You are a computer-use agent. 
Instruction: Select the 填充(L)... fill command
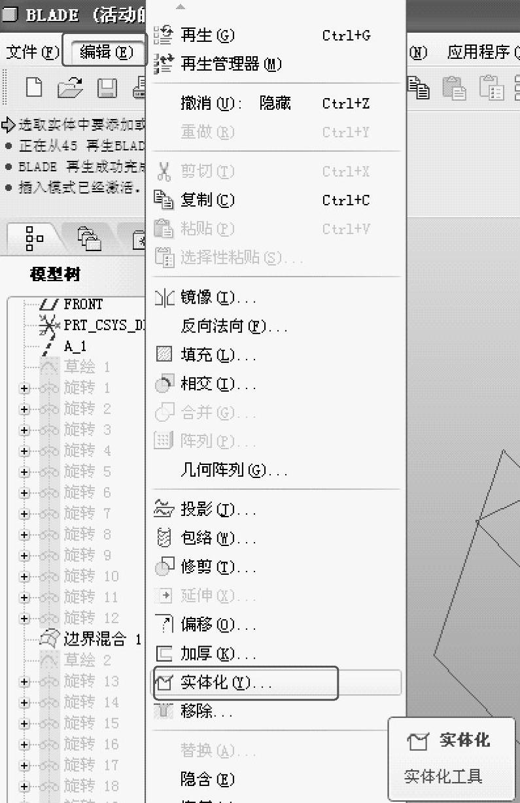(275, 356)
